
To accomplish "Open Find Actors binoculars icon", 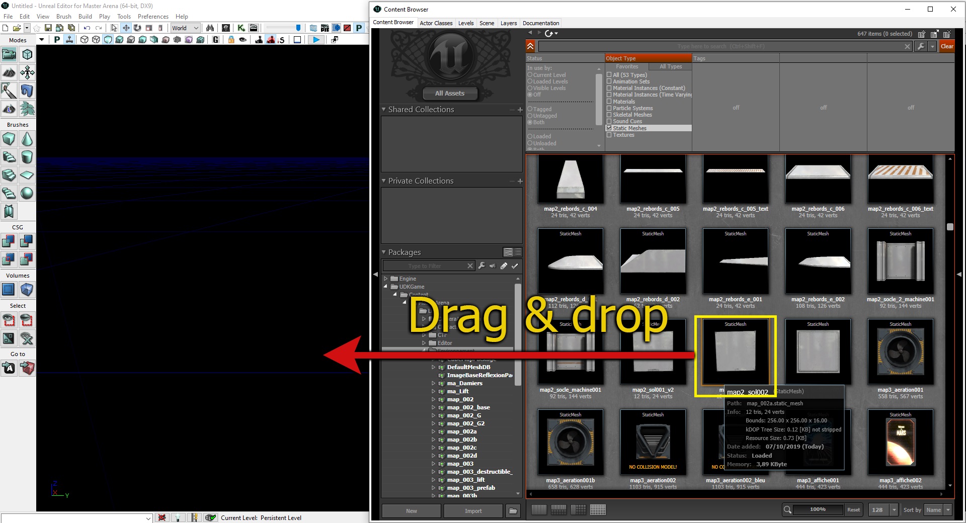I will [210, 28].
